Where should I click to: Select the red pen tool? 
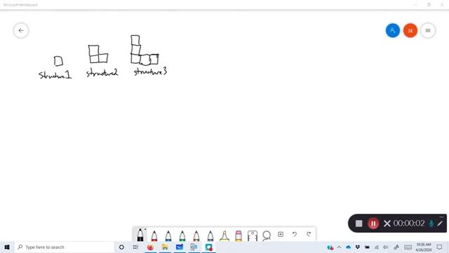pyautogui.click(x=154, y=235)
